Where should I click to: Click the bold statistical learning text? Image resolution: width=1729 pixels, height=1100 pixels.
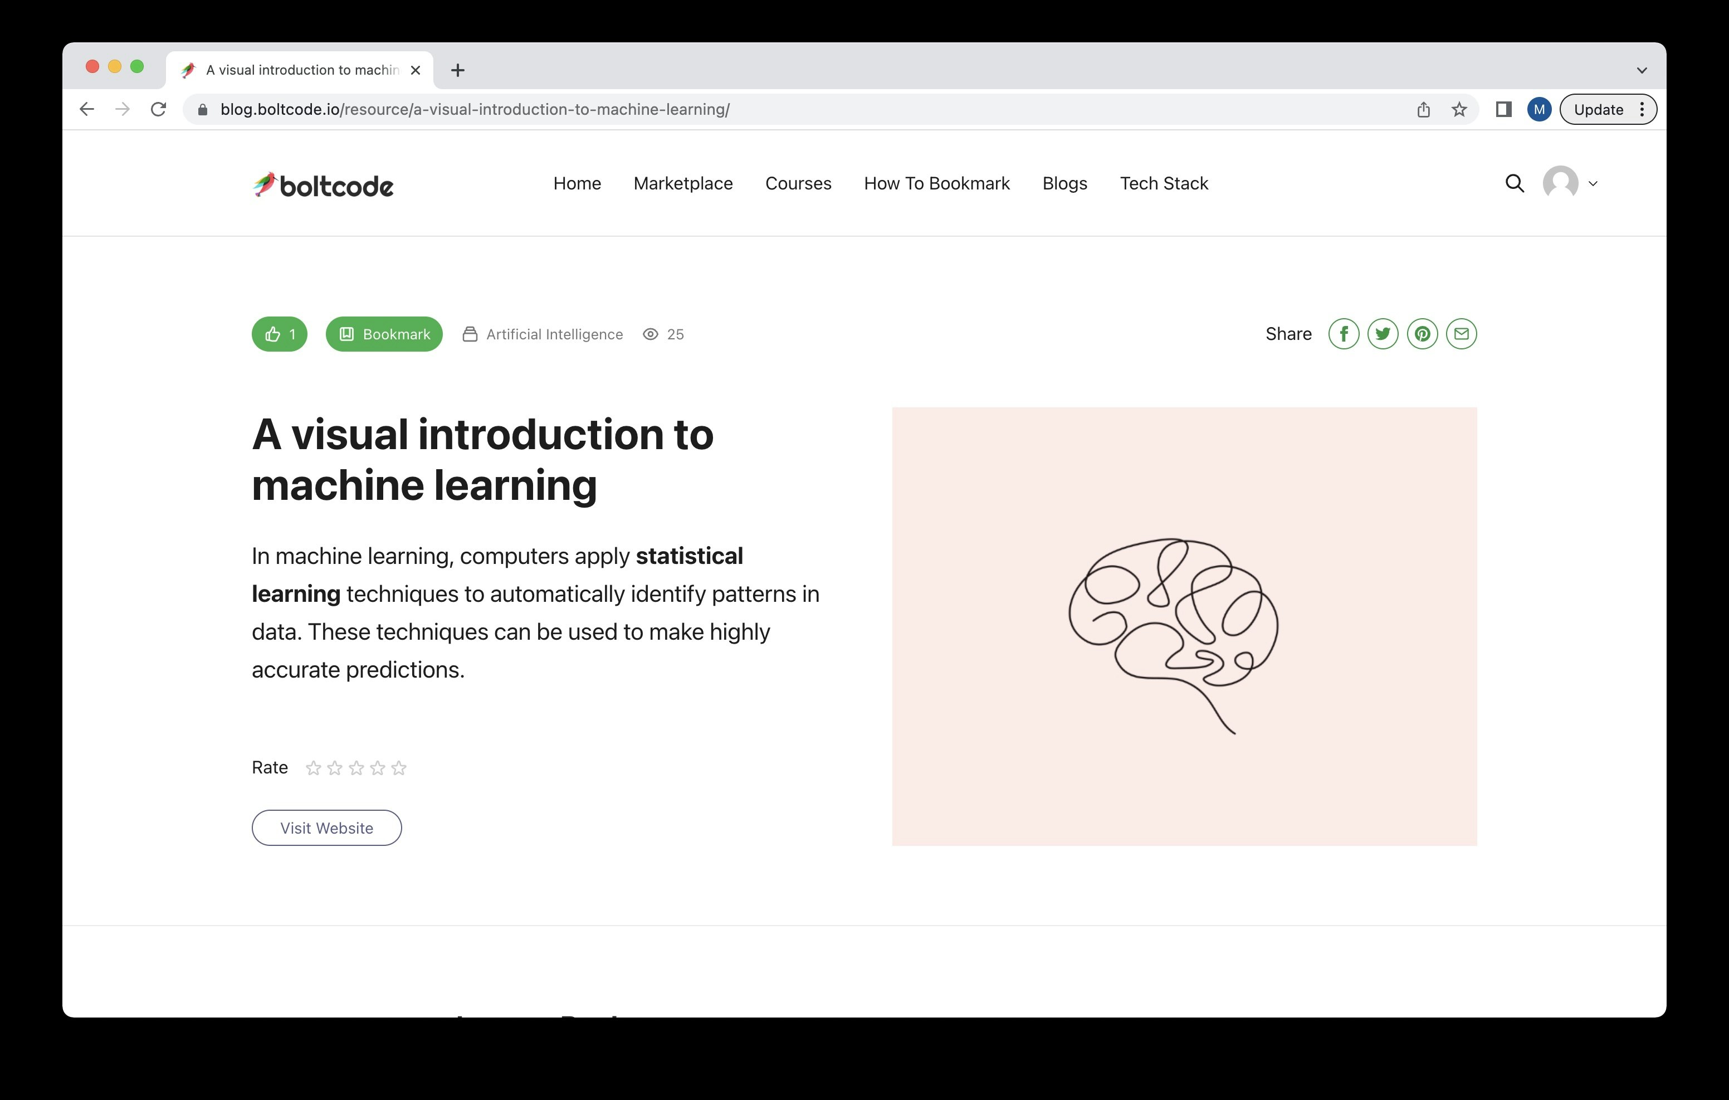[497, 575]
